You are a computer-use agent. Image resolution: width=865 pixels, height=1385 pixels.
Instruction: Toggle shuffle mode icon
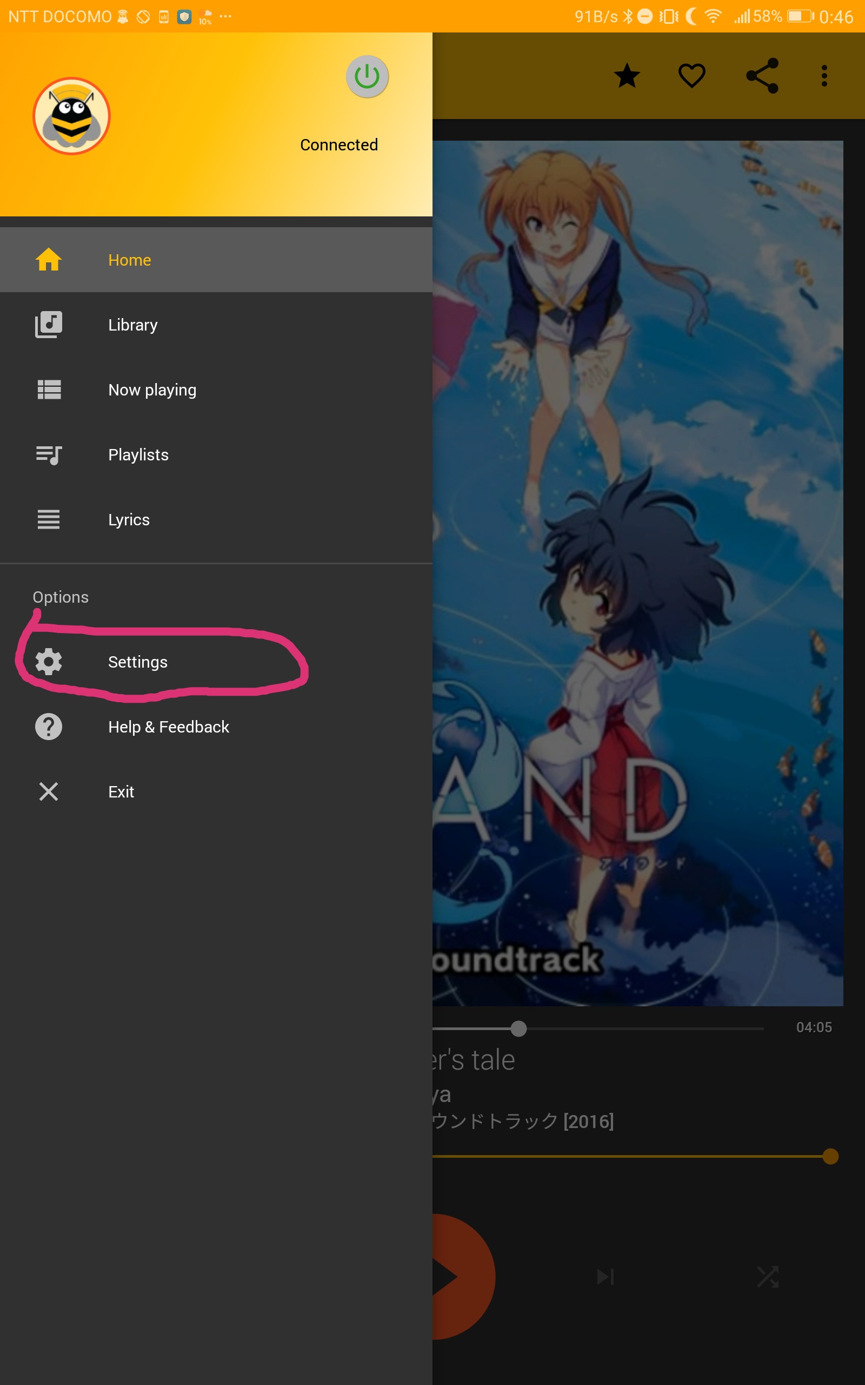point(768,1277)
